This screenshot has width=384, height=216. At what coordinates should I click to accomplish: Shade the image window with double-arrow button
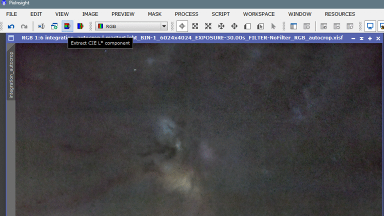pyautogui.click(x=361, y=38)
